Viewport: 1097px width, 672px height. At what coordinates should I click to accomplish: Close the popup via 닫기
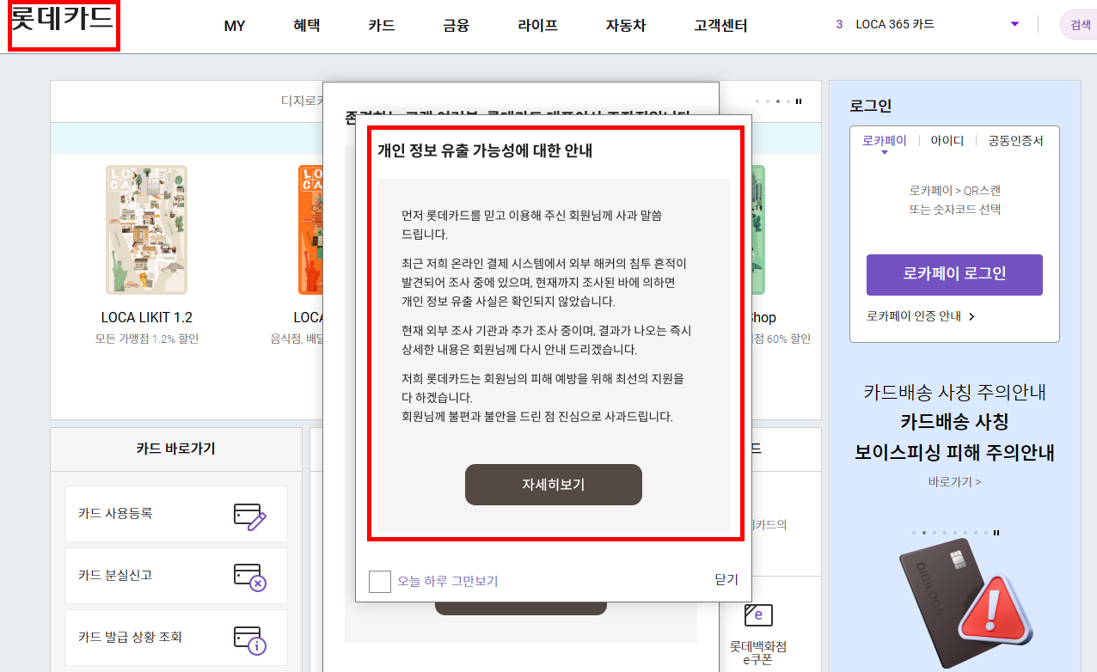pos(726,580)
